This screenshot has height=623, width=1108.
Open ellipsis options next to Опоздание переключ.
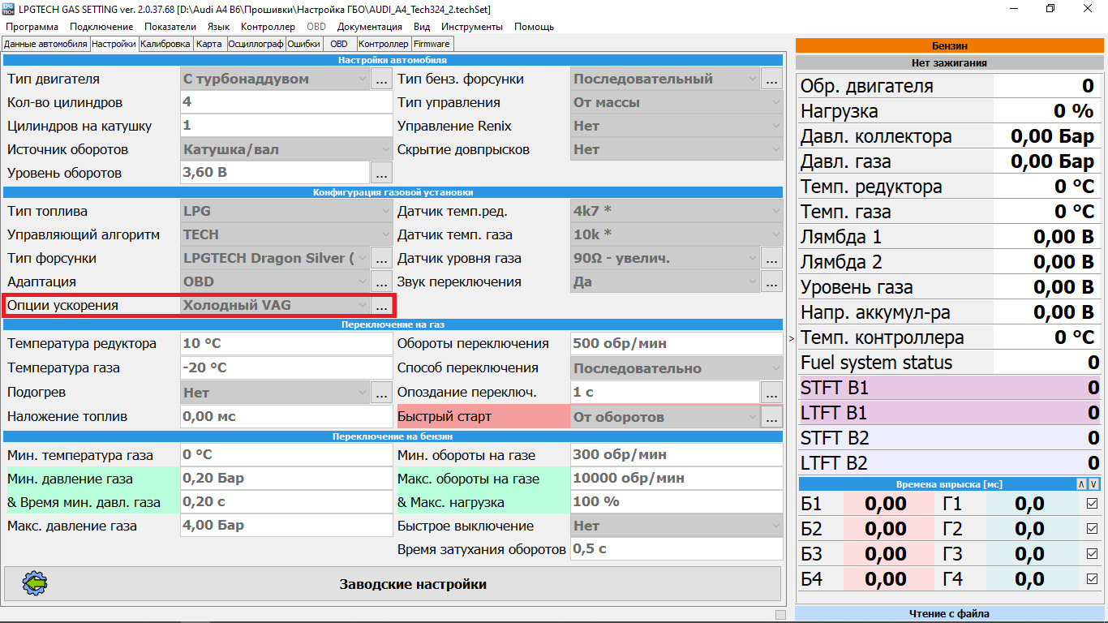tap(771, 393)
